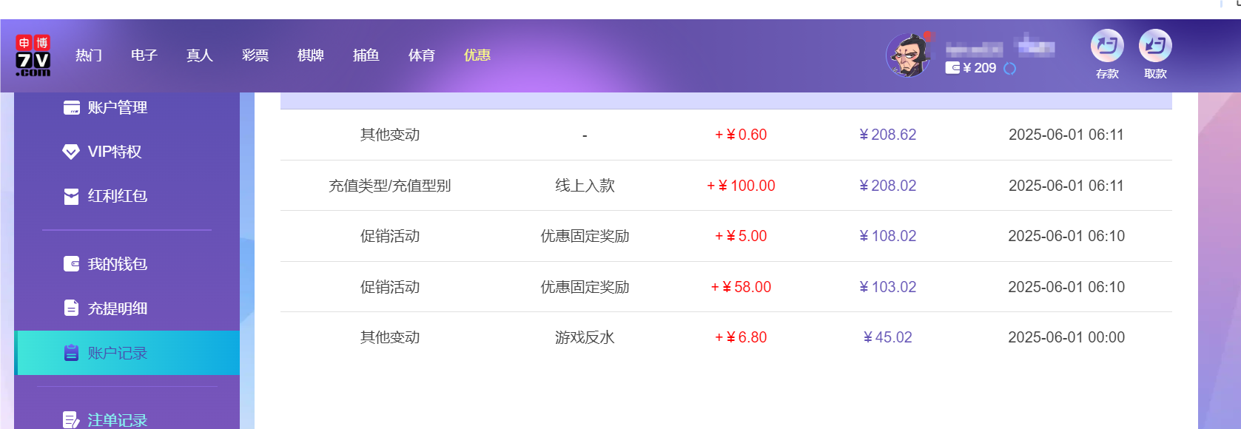Click the 取款 withdraw icon
The width and height of the screenshot is (1241, 429).
[x=1155, y=46]
